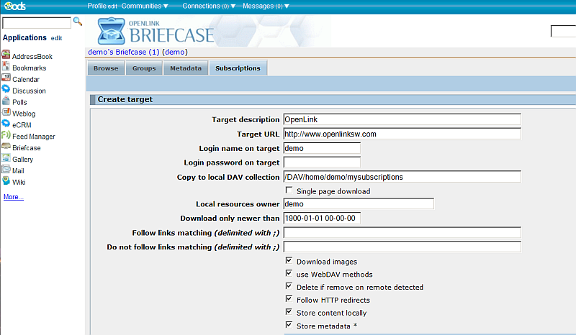Toggle the Follow HTTP redirects checkbox
Viewport: 576px width, 335px height.
pos(289,300)
